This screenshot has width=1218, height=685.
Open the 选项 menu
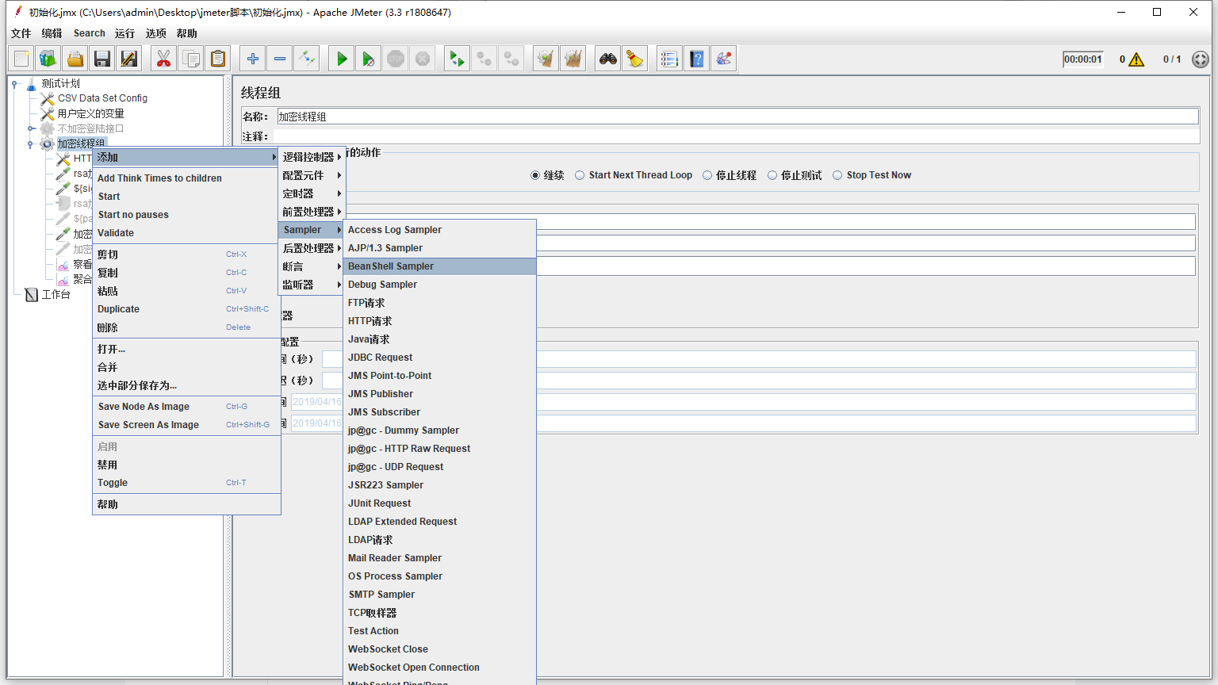155,33
